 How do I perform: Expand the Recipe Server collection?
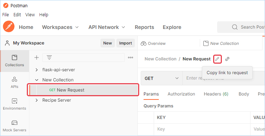(37, 100)
